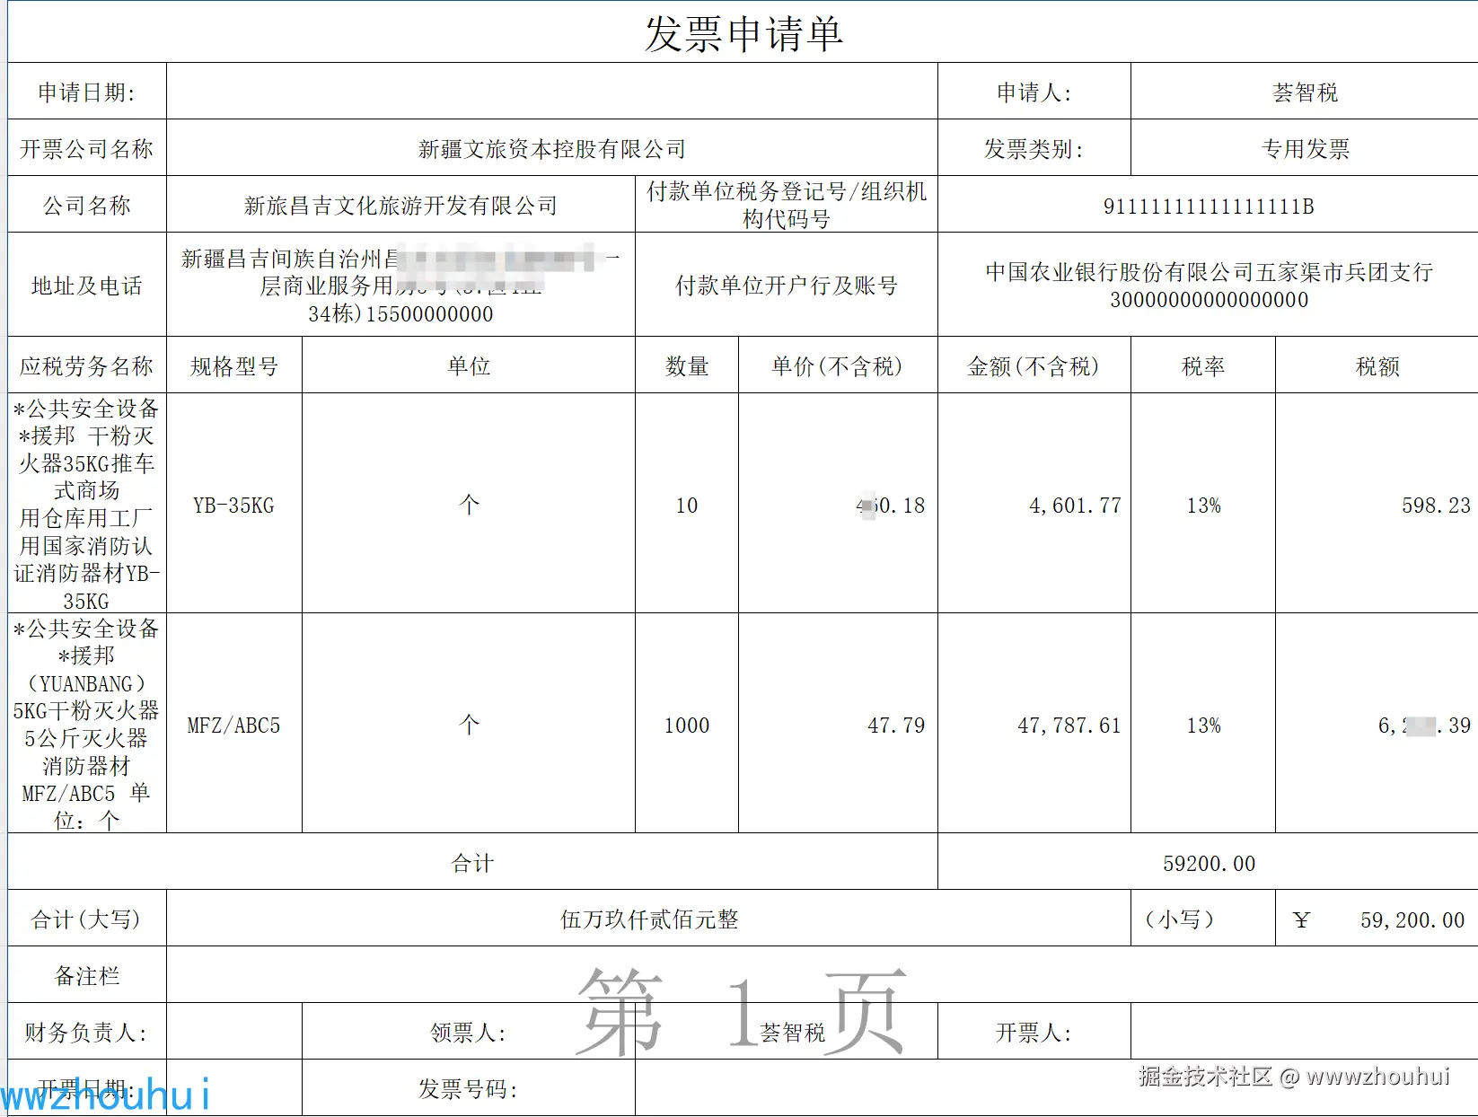Image resolution: width=1478 pixels, height=1117 pixels.
Task: Click the model cell YB-35KG
Action: coord(234,504)
